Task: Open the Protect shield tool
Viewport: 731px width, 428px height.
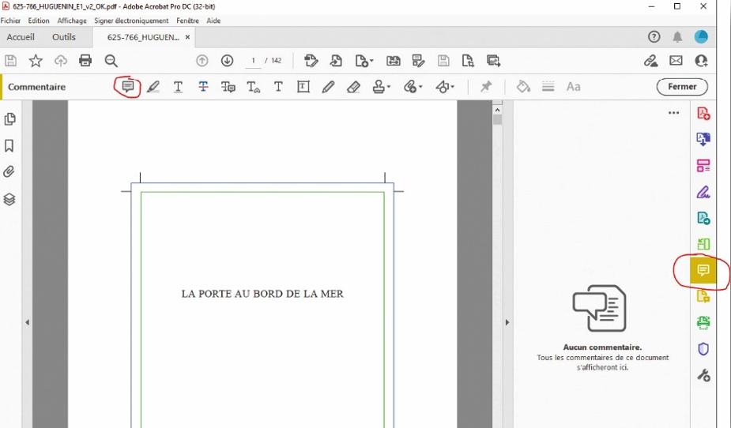Action: [703, 349]
